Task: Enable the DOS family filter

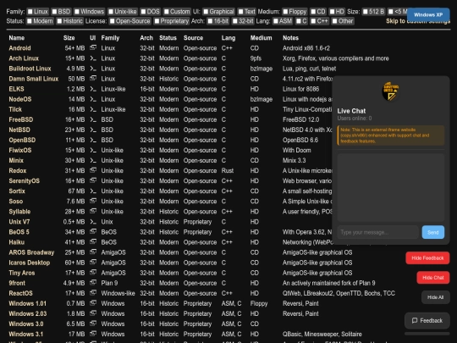Action: pos(143,12)
